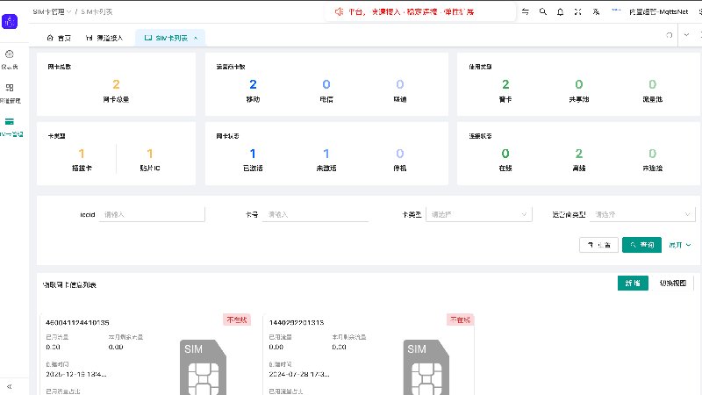702x395 pixels.
Task: Focus the iccid input field
Action: [151, 214]
